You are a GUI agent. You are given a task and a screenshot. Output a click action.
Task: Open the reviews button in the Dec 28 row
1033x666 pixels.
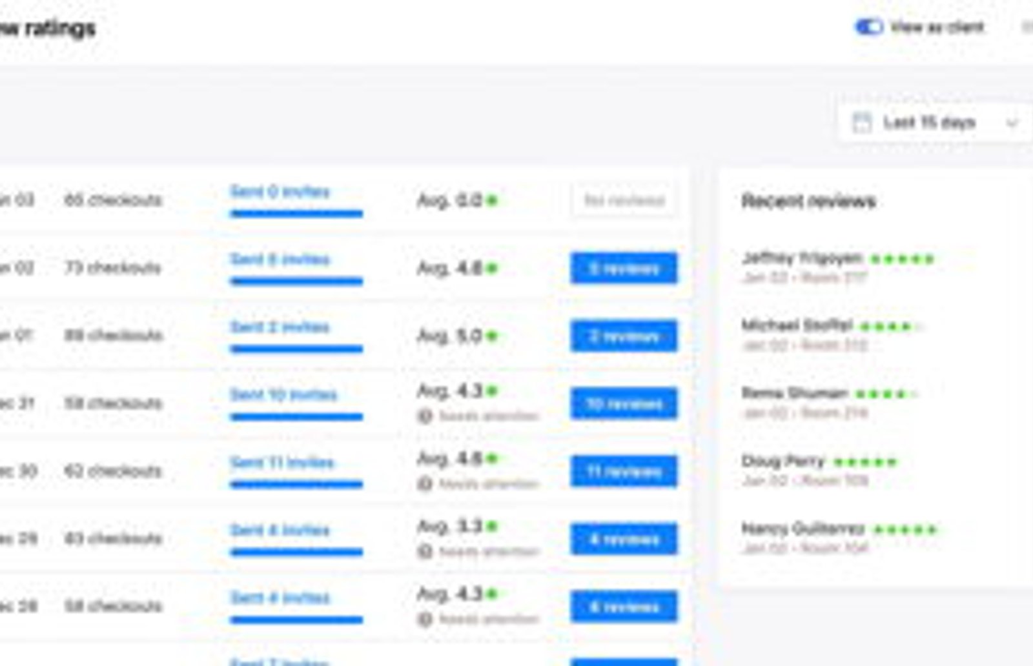624,607
